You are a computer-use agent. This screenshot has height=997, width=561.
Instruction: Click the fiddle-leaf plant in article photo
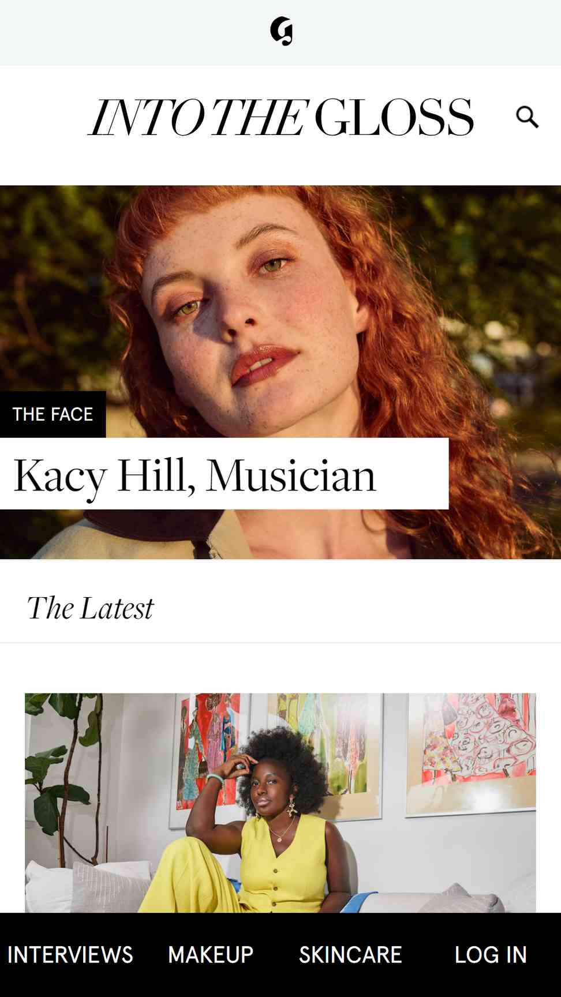(x=63, y=773)
